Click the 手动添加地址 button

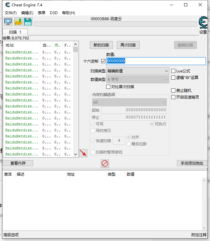coord(192,163)
